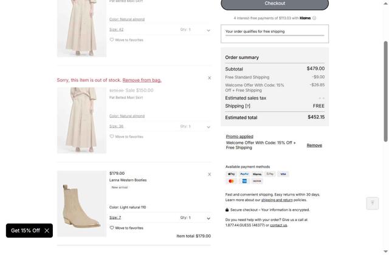This screenshot has width=389, height=255.
Task: Click the PayPal payment icon
Action: [244, 174]
